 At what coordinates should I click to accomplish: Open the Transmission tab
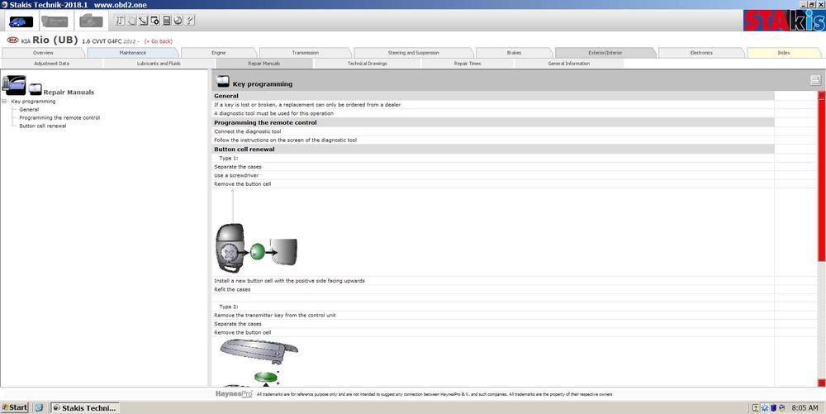tap(306, 53)
